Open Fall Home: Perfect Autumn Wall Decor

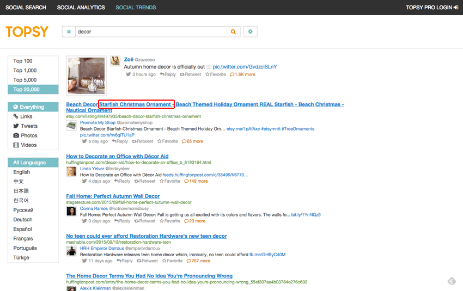click(113, 196)
